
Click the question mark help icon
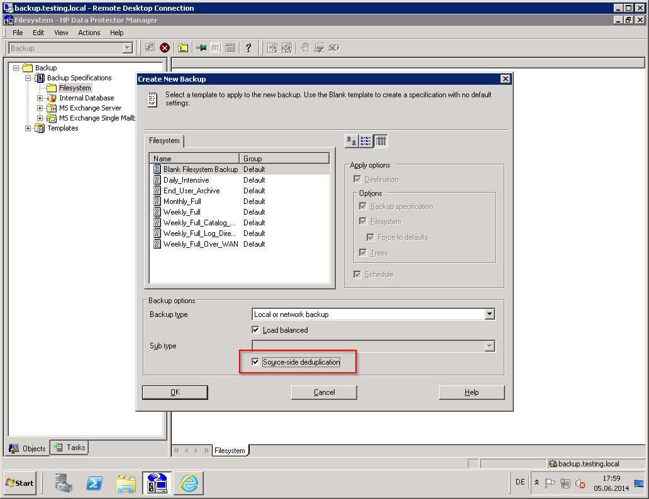(x=248, y=48)
